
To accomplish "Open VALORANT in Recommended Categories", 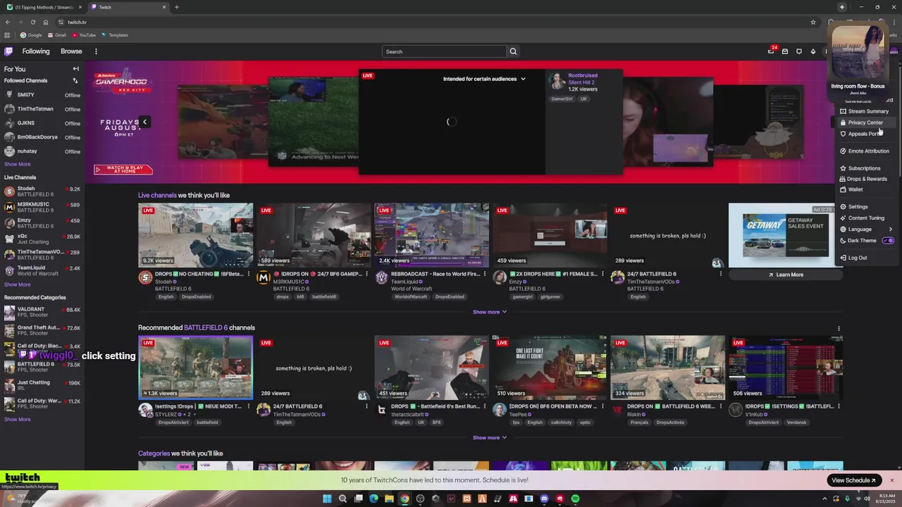I will [x=42, y=312].
